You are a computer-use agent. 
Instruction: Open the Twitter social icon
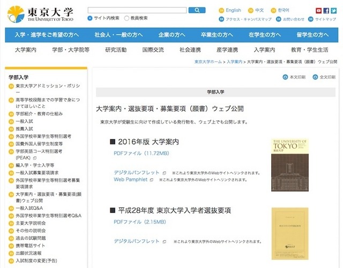(333, 11)
